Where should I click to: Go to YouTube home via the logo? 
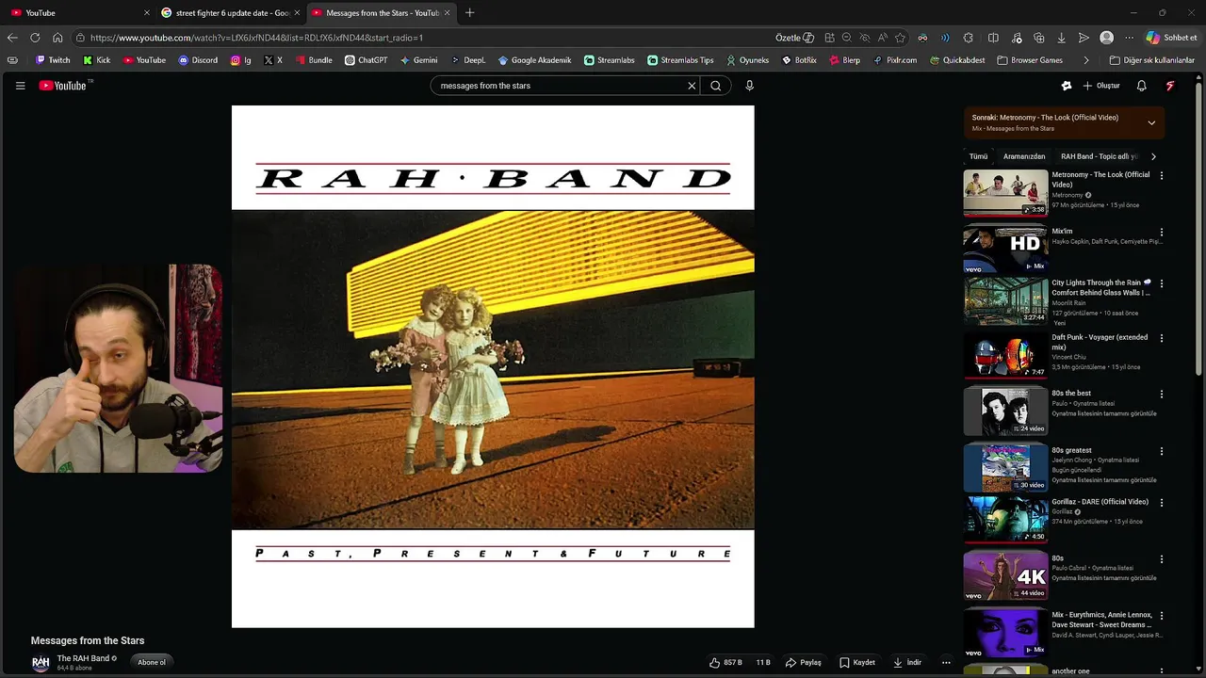pos(65,86)
